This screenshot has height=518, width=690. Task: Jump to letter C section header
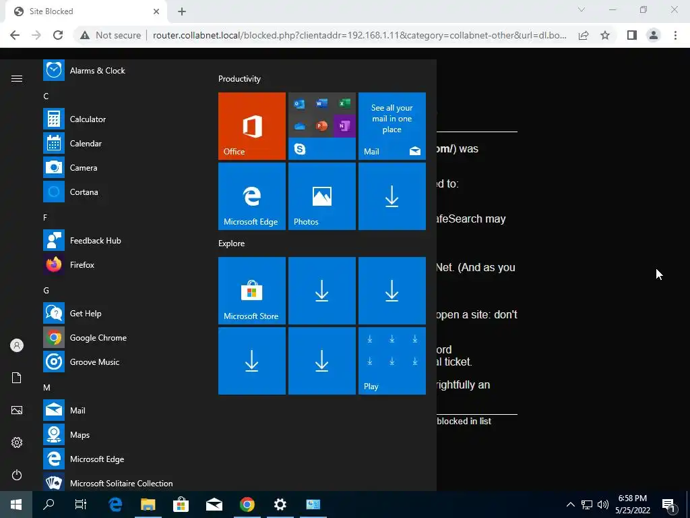[46, 96]
